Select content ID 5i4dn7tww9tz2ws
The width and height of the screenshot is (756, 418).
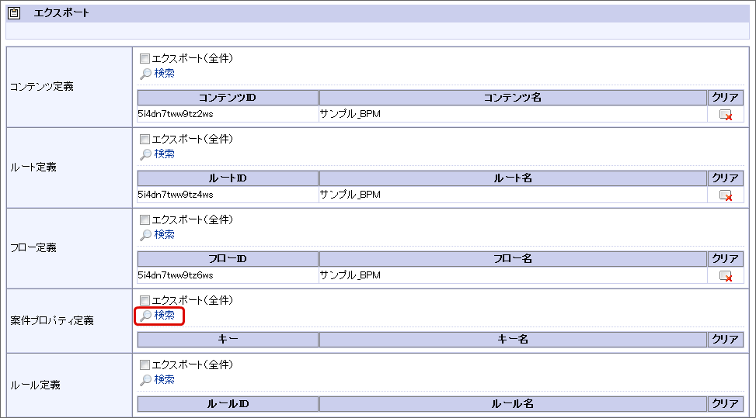(x=176, y=114)
